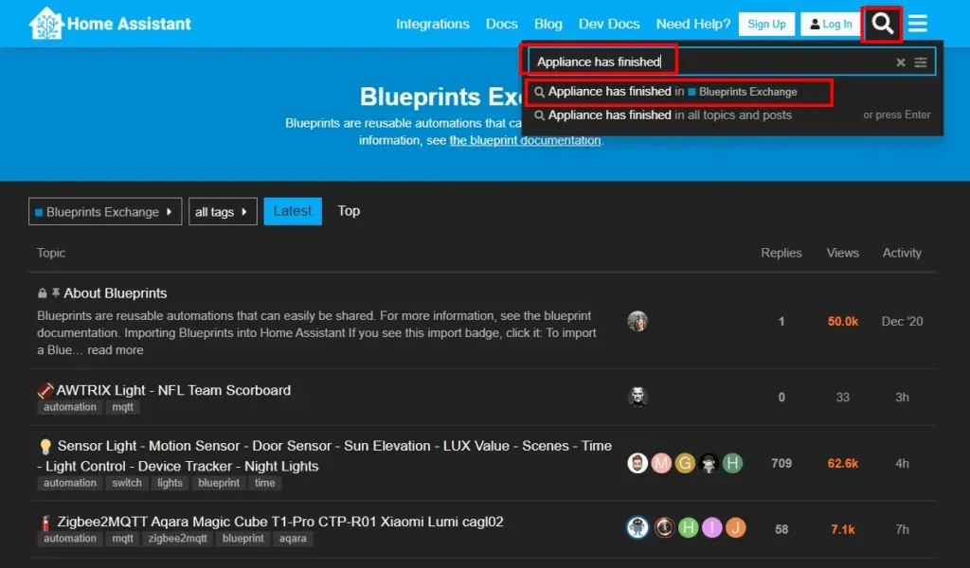This screenshot has width=970, height=568.
Task: Clear the search field with X icon
Action: 901,62
